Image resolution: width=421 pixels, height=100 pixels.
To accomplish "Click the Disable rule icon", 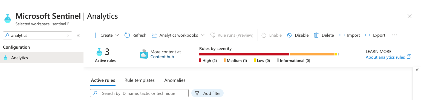I will (289, 35).
